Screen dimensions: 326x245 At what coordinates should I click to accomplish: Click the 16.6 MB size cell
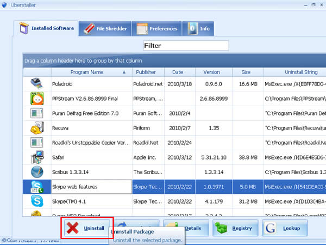(248, 84)
